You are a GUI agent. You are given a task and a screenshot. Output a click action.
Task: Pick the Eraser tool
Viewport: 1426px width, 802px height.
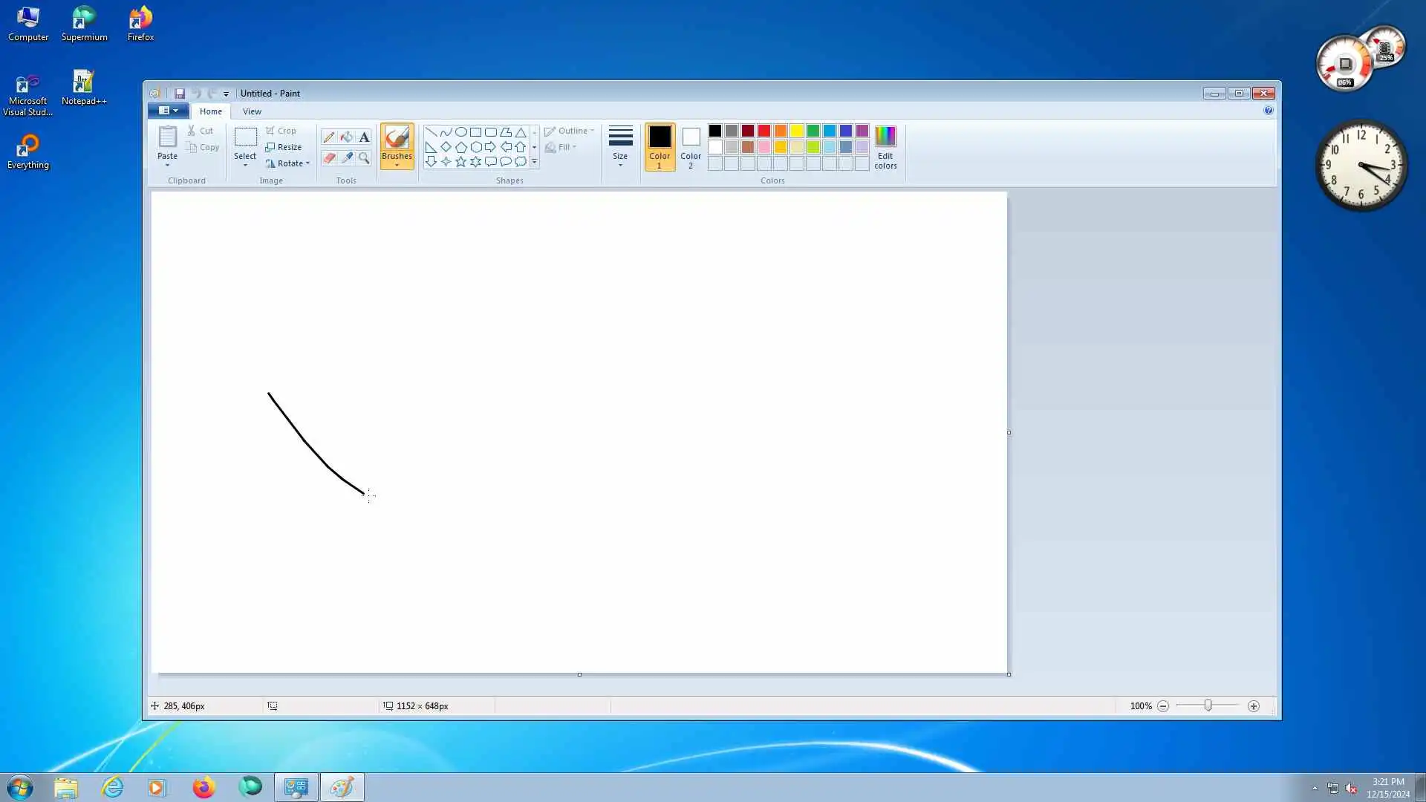coord(328,158)
